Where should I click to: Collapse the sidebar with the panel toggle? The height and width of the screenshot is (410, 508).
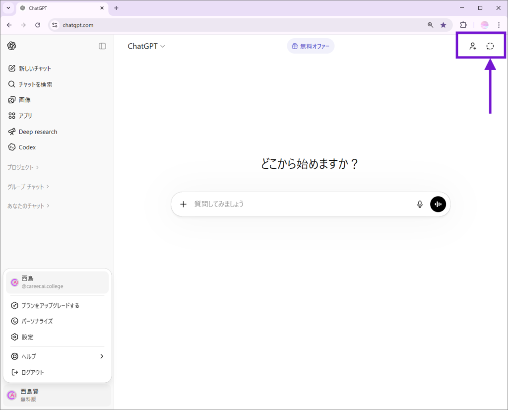(102, 46)
